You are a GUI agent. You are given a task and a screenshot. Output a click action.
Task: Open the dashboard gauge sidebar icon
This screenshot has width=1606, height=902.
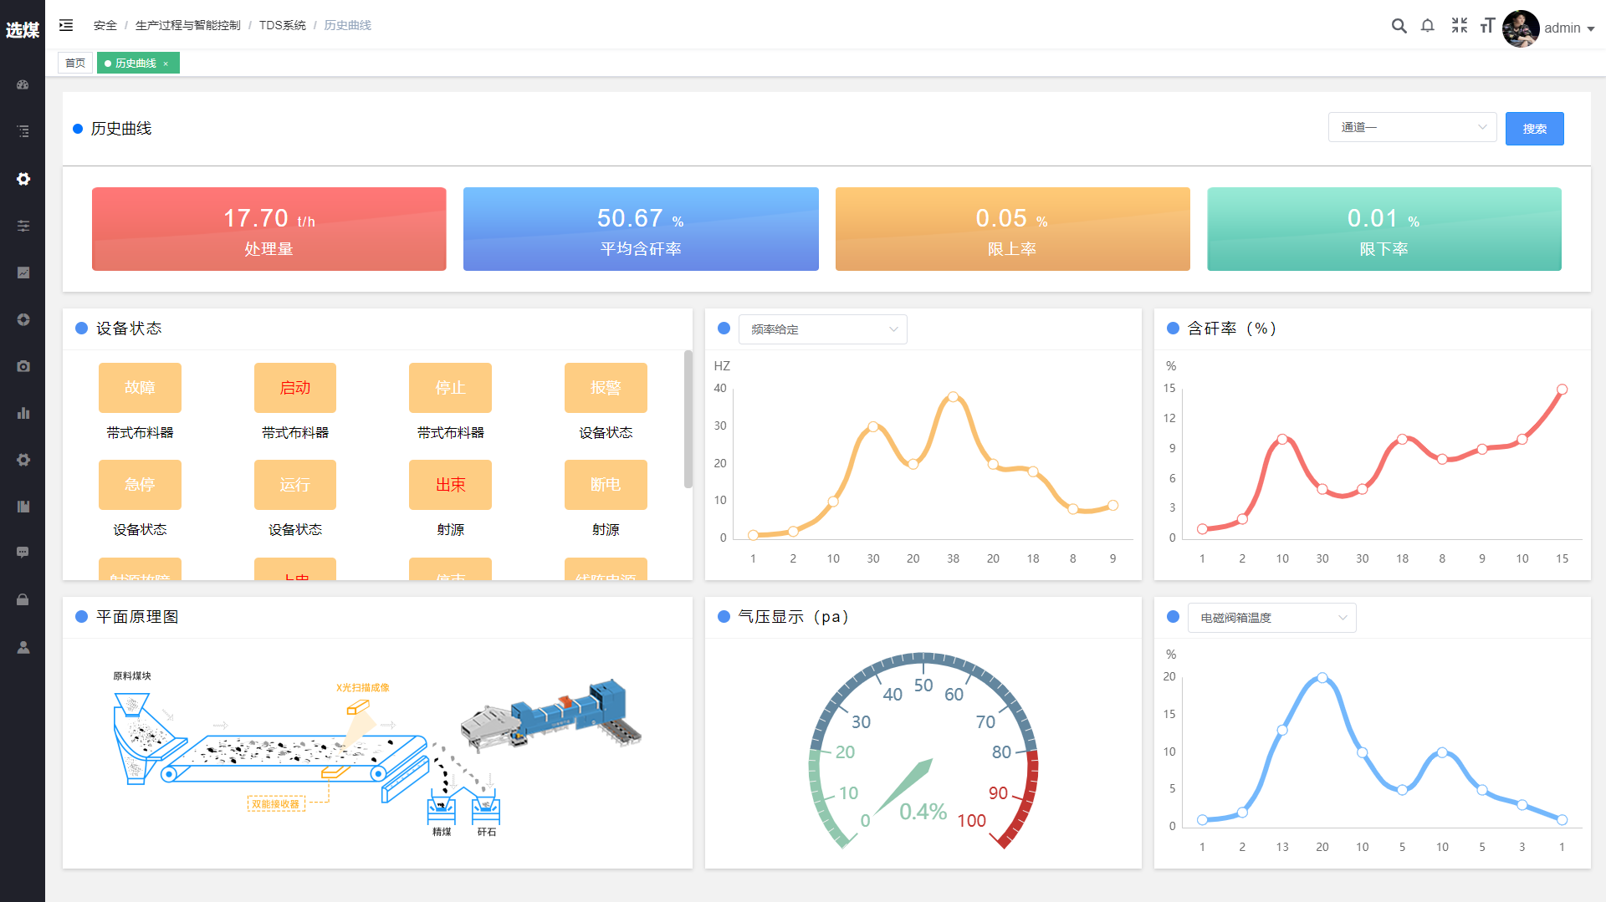[x=23, y=85]
